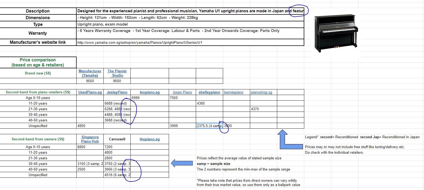This screenshot has height=190, width=424.
Task: Select the 'Prices may or may not include' note
Action: coord(355,147)
